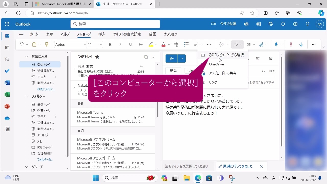Apply the yellow text highlight color
Screen dimensions: 327x184
(151, 44)
